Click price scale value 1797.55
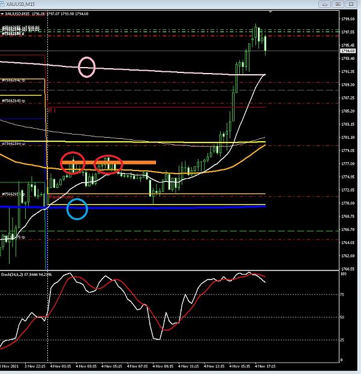The width and height of the screenshot is (361, 374). [x=348, y=32]
